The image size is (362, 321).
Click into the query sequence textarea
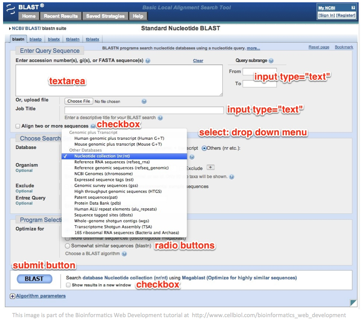(119, 80)
